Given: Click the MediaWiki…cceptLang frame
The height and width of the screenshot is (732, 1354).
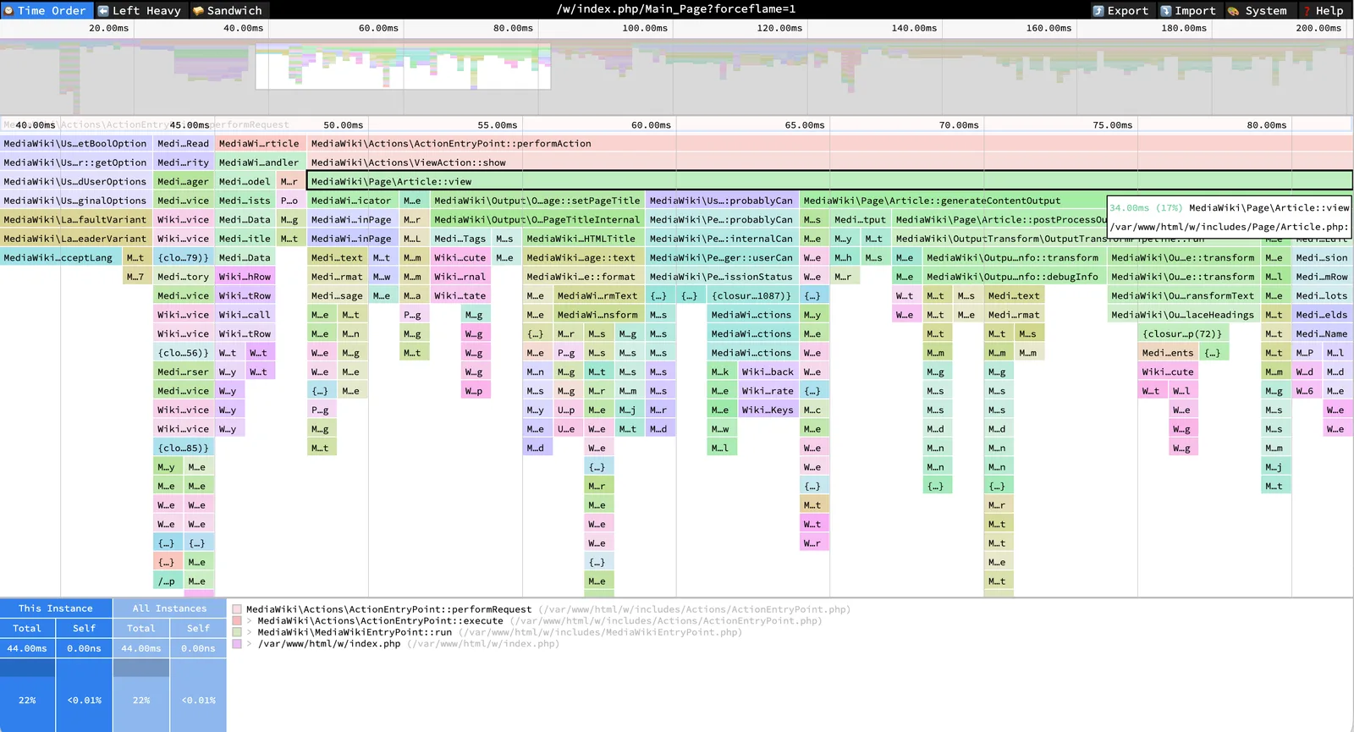Looking at the screenshot, I should click(x=61, y=257).
